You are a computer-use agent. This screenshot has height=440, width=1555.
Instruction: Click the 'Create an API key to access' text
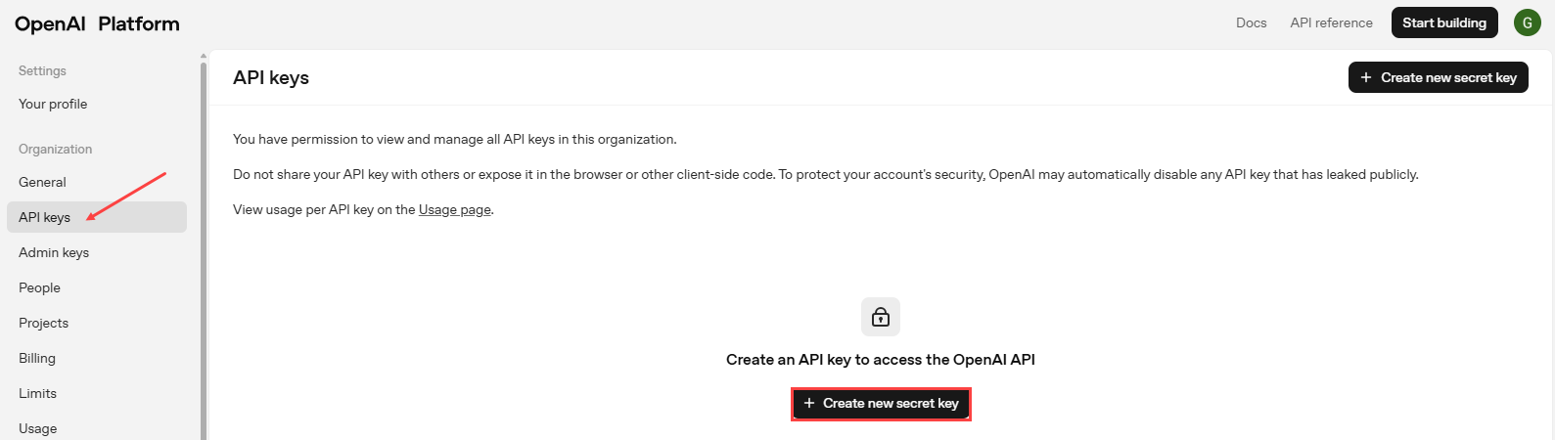tap(881, 360)
